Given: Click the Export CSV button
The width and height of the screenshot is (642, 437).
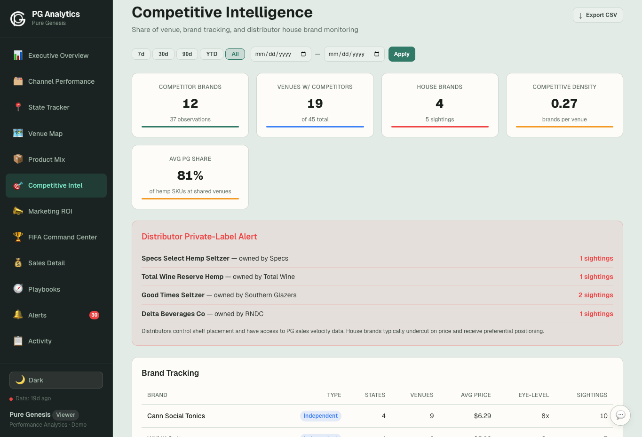Looking at the screenshot, I should click(597, 15).
